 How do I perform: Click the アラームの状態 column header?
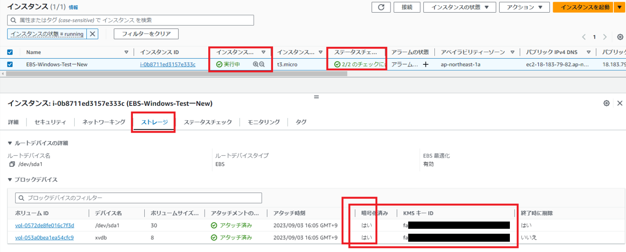click(x=410, y=52)
